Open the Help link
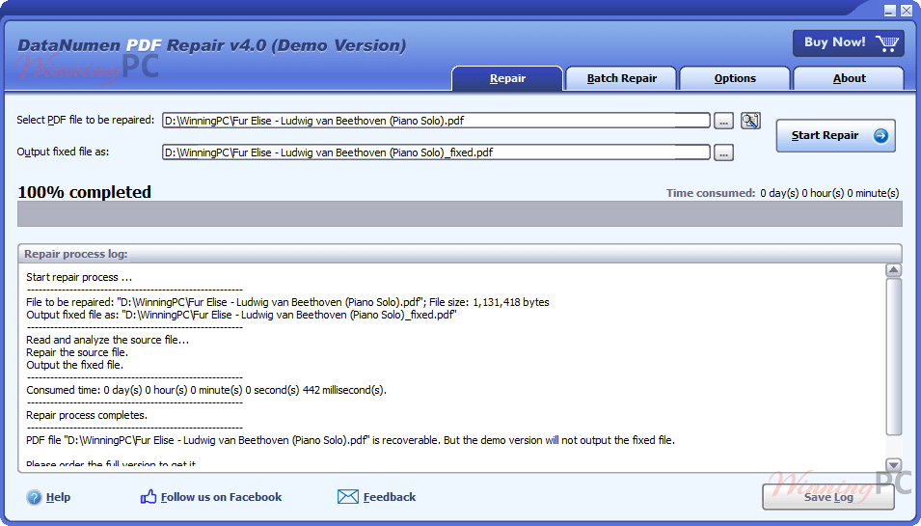The image size is (921, 526). click(x=58, y=497)
